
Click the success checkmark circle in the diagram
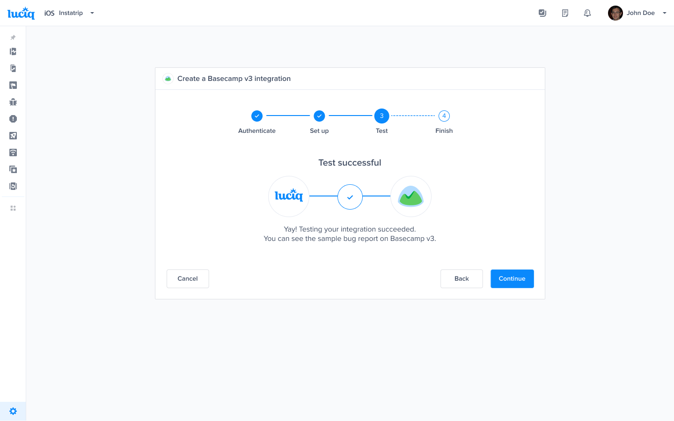click(350, 197)
